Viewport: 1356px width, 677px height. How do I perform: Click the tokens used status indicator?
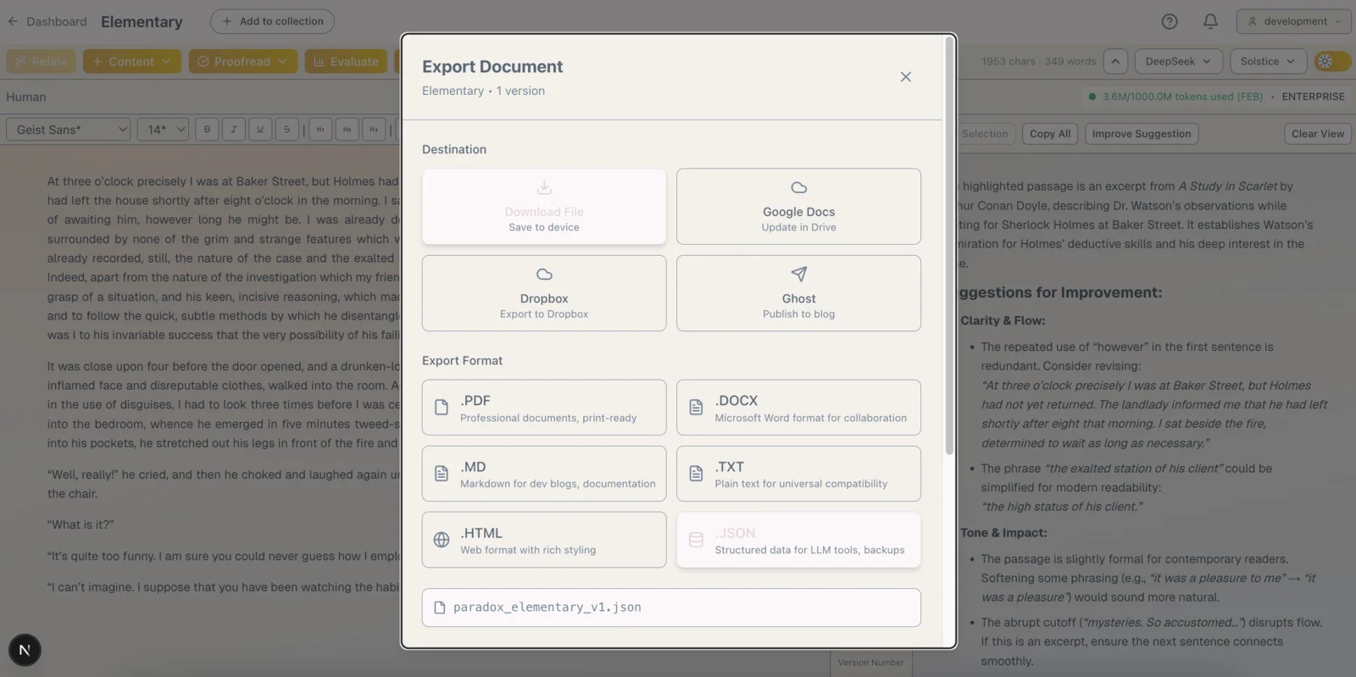[x=1175, y=97]
